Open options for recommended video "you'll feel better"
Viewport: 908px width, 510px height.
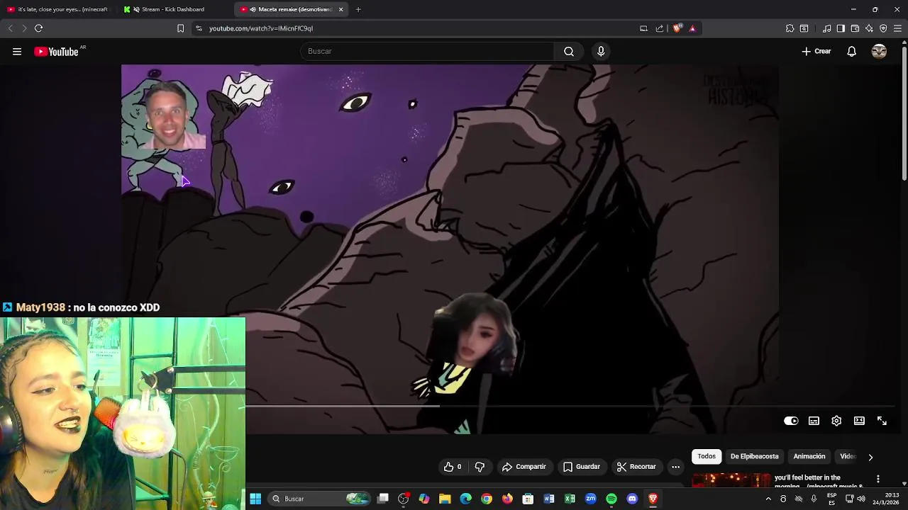(877, 479)
